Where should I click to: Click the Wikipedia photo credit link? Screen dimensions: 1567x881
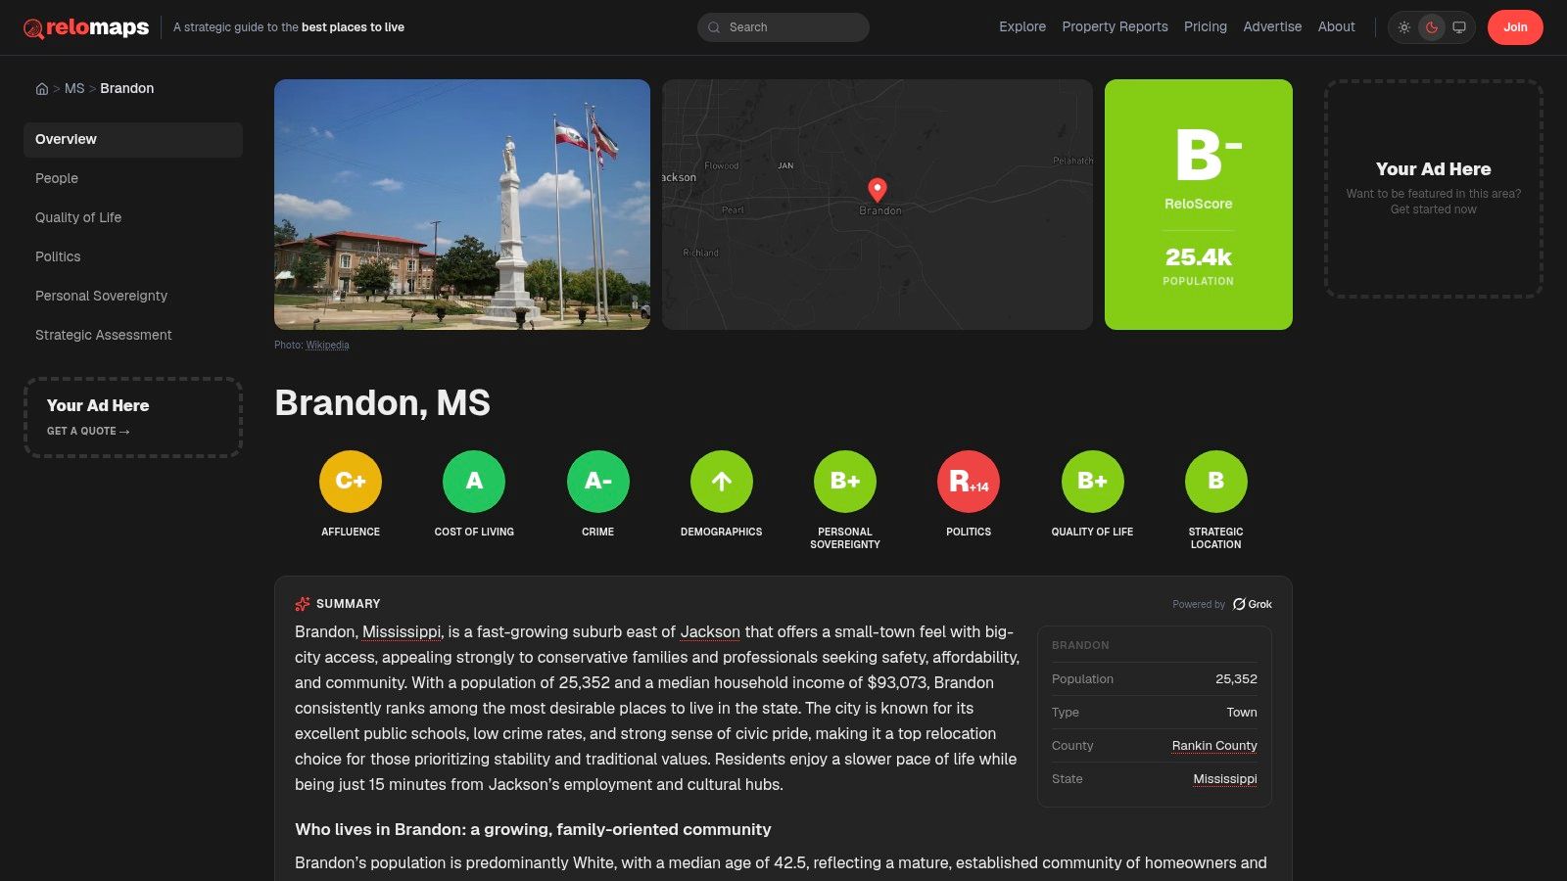click(x=327, y=346)
